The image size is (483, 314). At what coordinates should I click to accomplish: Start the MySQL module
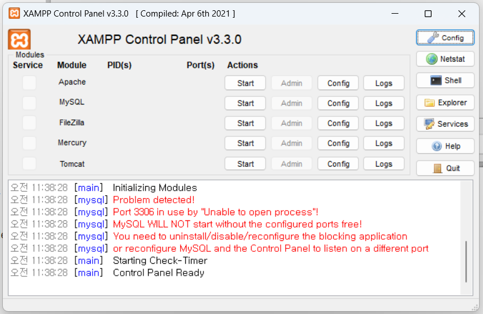(x=245, y=103)
